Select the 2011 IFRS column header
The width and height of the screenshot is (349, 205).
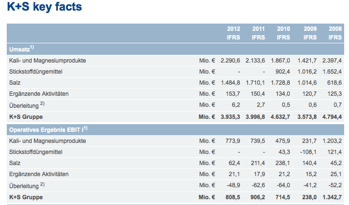pos(258,33)
